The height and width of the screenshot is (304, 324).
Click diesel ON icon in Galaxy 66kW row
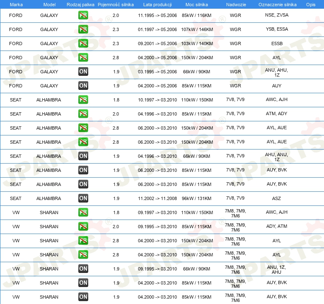pos(83,72)
